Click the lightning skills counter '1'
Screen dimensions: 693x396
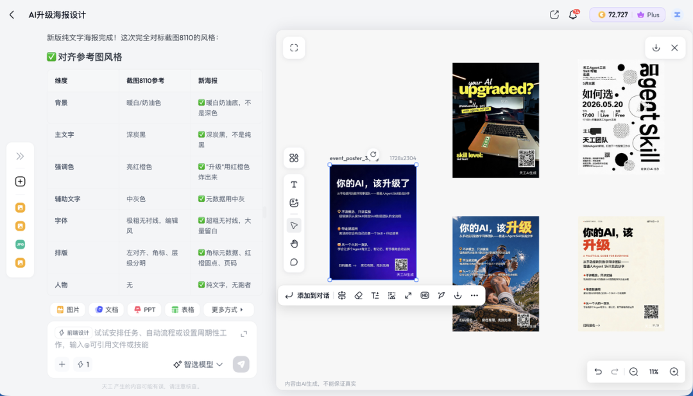click(83, 364)
